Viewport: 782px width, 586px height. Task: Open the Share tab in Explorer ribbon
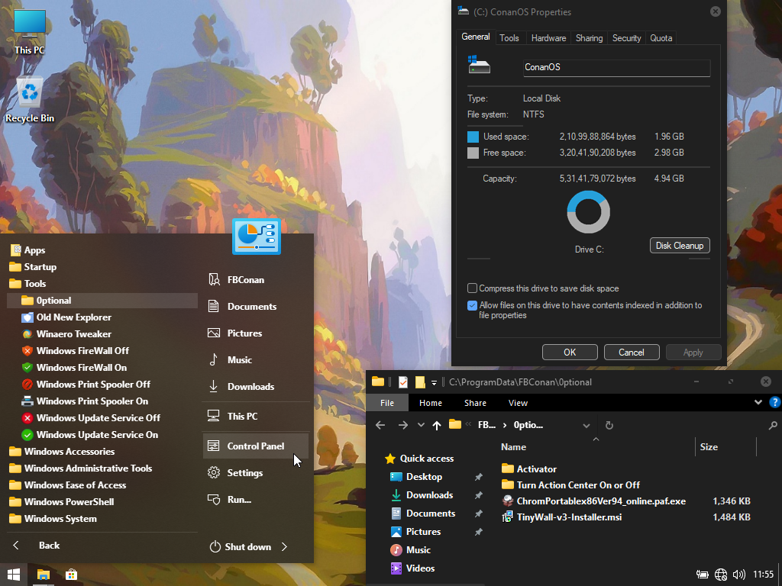tap(475, 403)
